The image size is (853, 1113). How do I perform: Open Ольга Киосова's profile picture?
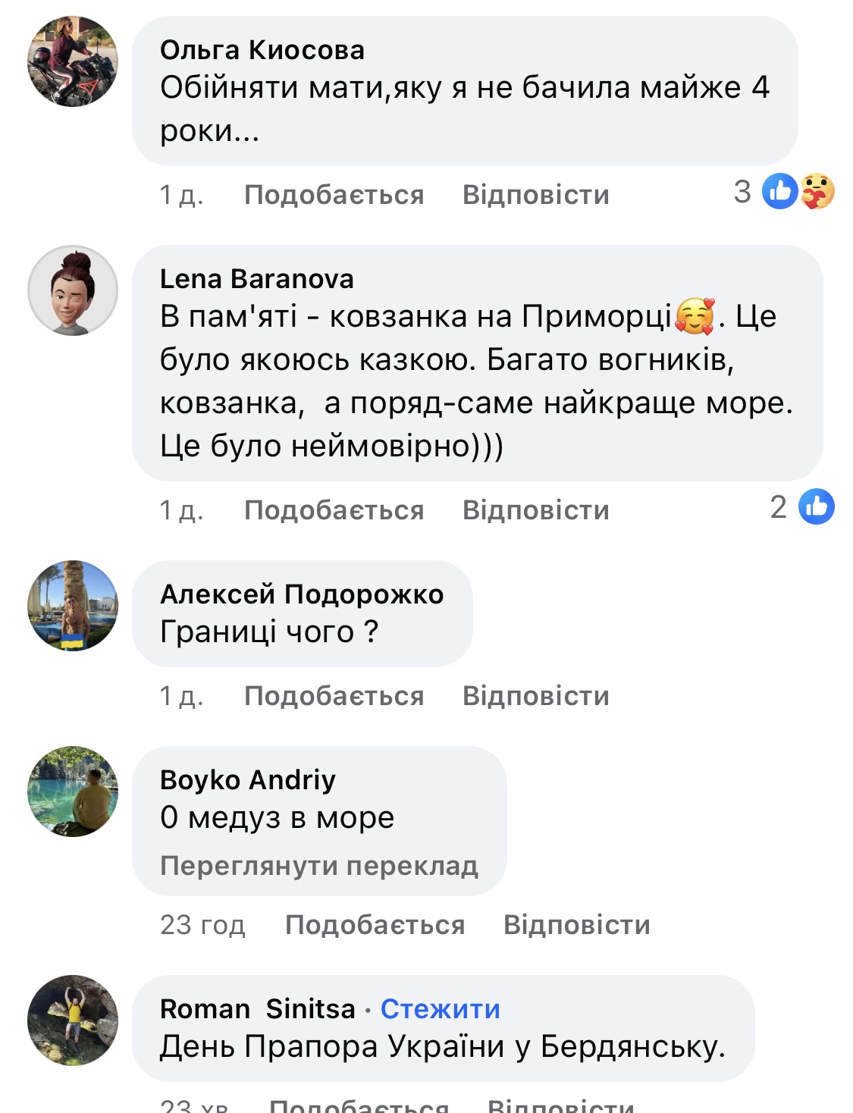73,61
